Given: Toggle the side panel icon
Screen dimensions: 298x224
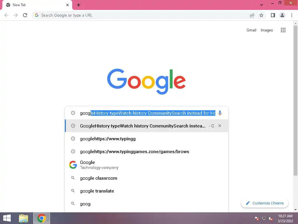Looking at the screenshot, I should 273,15.
